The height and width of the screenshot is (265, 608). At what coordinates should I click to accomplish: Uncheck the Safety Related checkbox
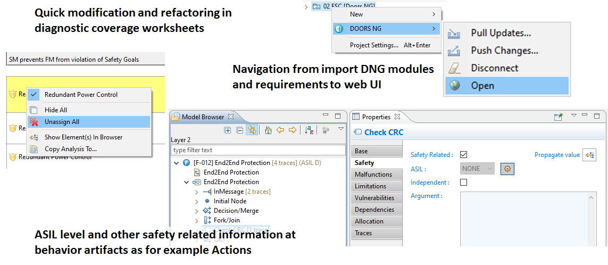click(463, 155)
